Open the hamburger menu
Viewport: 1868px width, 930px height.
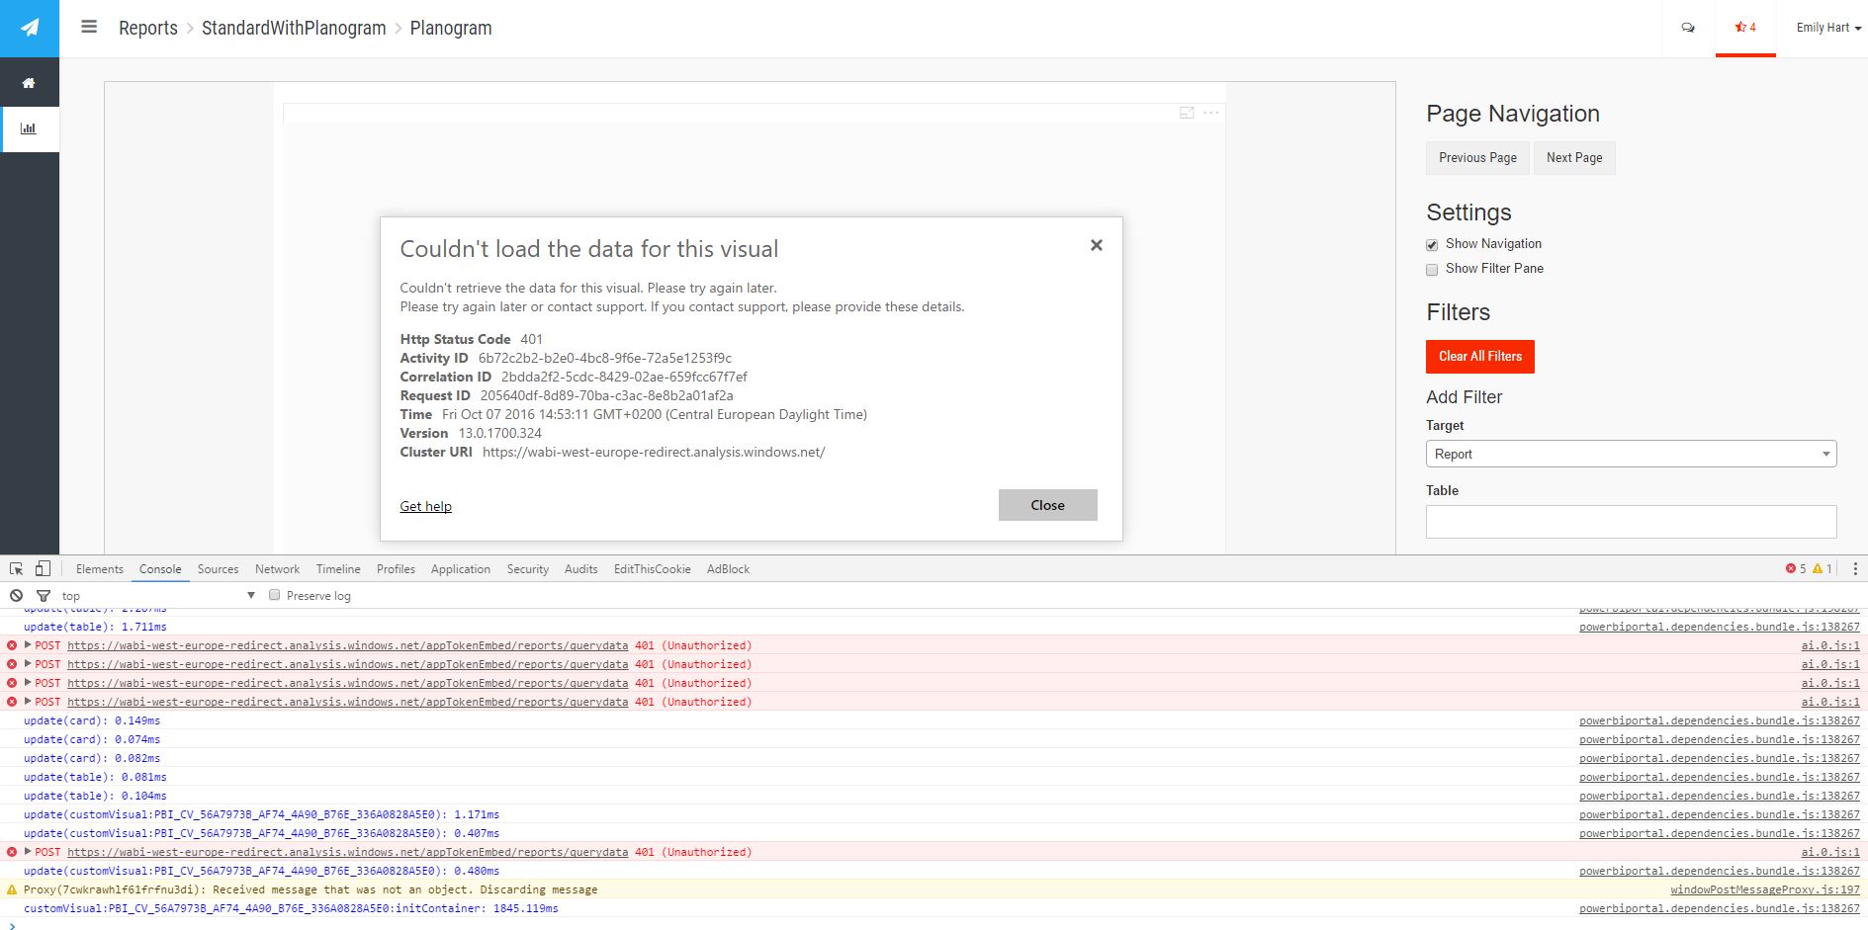pyautogui.click(x=89, y=28)
